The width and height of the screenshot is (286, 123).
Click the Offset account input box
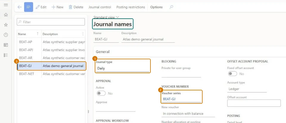(x=254, y=103)
